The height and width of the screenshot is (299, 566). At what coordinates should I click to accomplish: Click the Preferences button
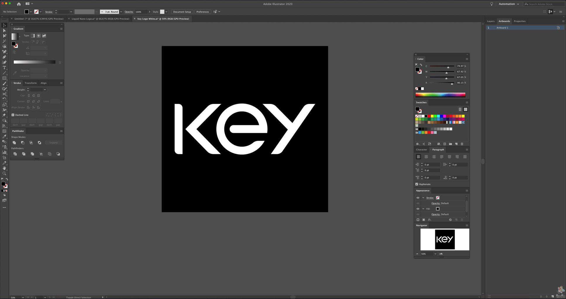[x=202, y=12]
